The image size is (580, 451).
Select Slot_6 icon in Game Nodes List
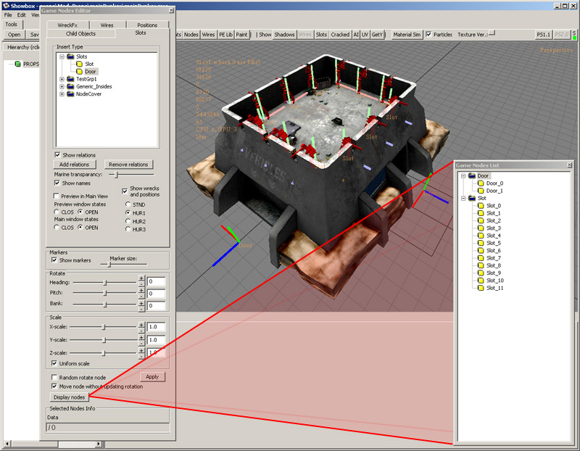481,250
